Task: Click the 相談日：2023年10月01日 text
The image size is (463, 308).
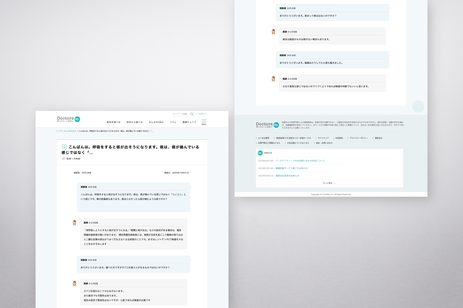Action: [176, 173]
